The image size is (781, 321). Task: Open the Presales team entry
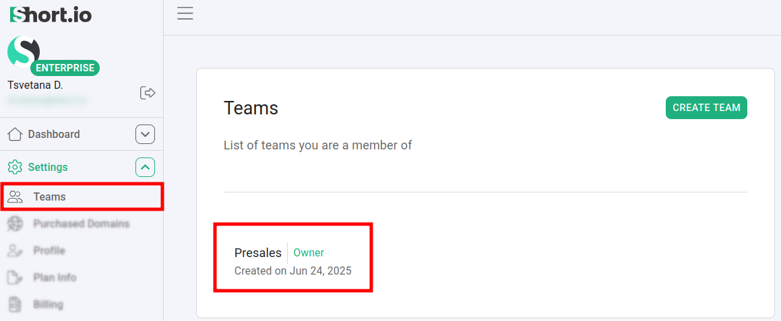pyautogui.click(x=258, y=253)
